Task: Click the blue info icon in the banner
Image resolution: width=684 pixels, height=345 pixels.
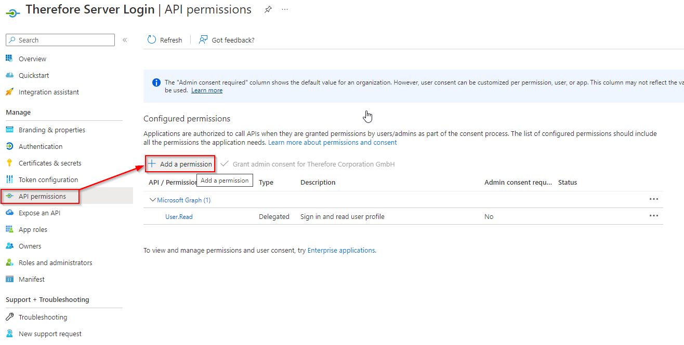Action: coord(156,82)
